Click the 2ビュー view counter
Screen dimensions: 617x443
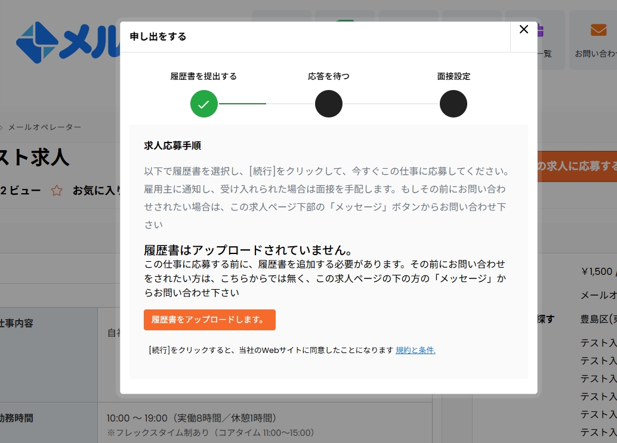(x=20, y=190)
